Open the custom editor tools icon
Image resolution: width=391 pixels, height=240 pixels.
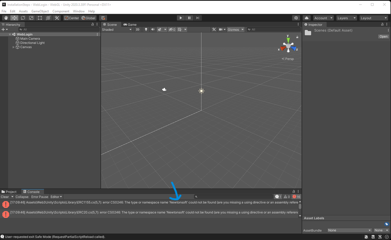coord(57,18)
